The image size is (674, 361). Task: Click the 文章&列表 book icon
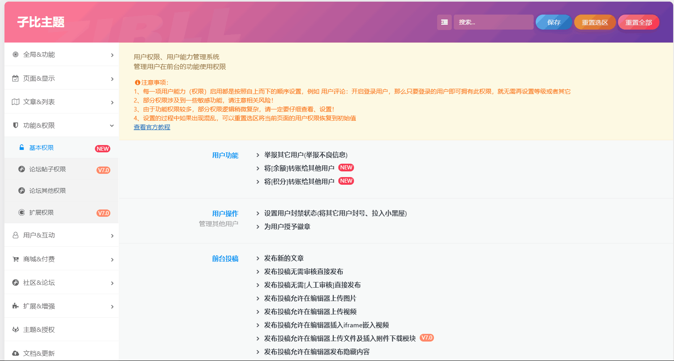[x=15, y=102]
